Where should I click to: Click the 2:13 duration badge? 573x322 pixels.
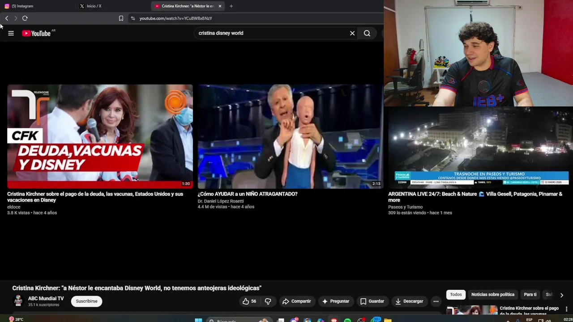[x=376, y=184]
